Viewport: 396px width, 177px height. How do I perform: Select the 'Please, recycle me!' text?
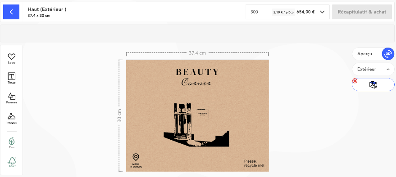pyautogui.click(x=254, y=164)
